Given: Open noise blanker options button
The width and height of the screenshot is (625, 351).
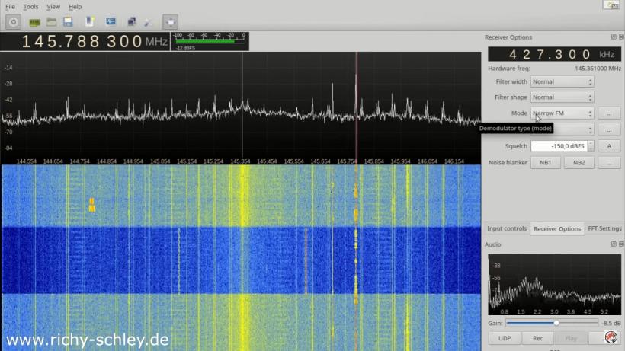Looking at the screenshot, I should pos(609,162).
